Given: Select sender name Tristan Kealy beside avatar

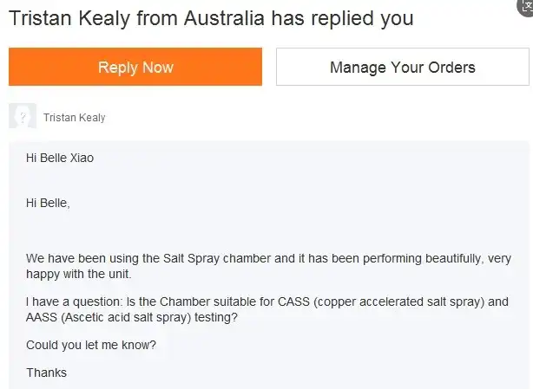Looking at the screenshot, I should click(x=74, y=118).
